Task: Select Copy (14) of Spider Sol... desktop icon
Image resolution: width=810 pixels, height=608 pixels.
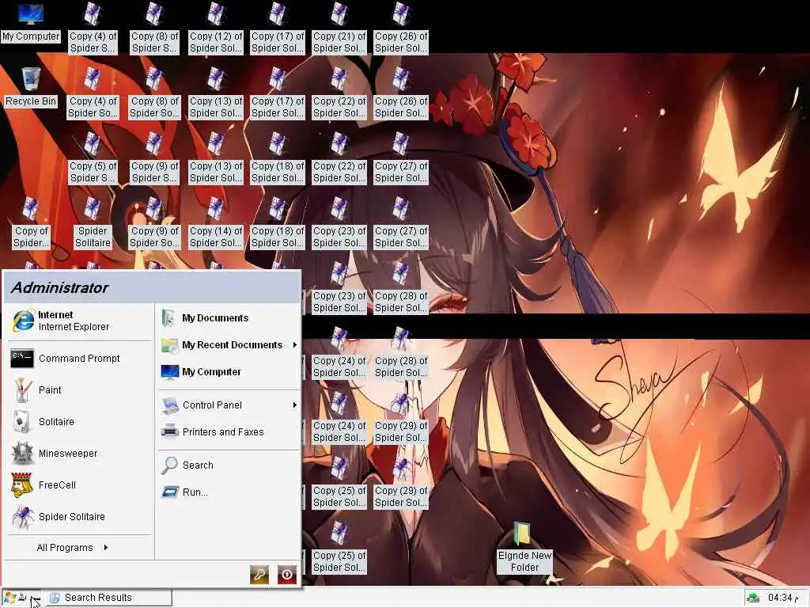Action: click(x=216, y=223)
